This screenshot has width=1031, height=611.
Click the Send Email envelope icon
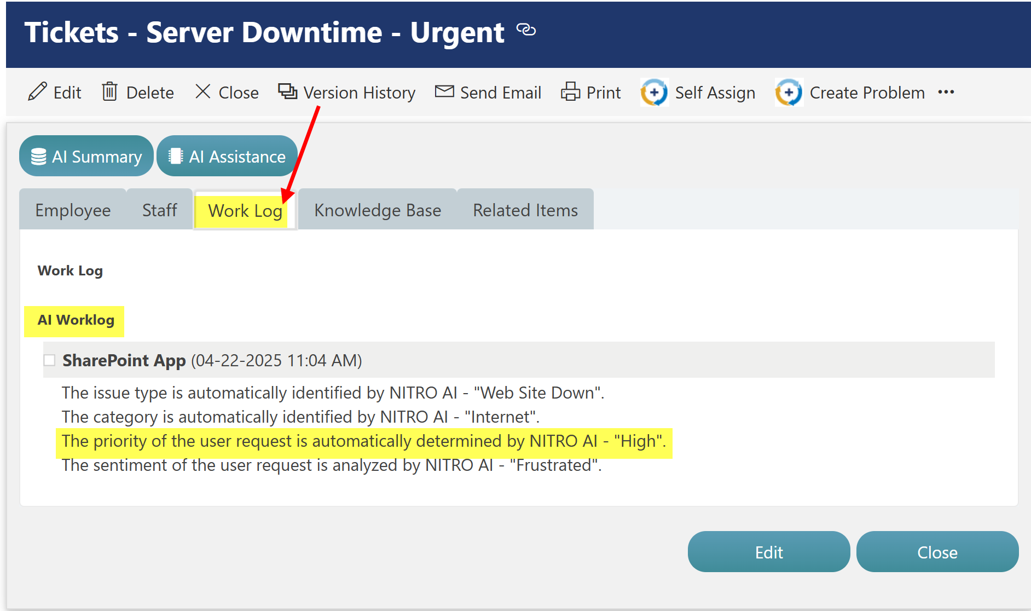tap(444, 92)
